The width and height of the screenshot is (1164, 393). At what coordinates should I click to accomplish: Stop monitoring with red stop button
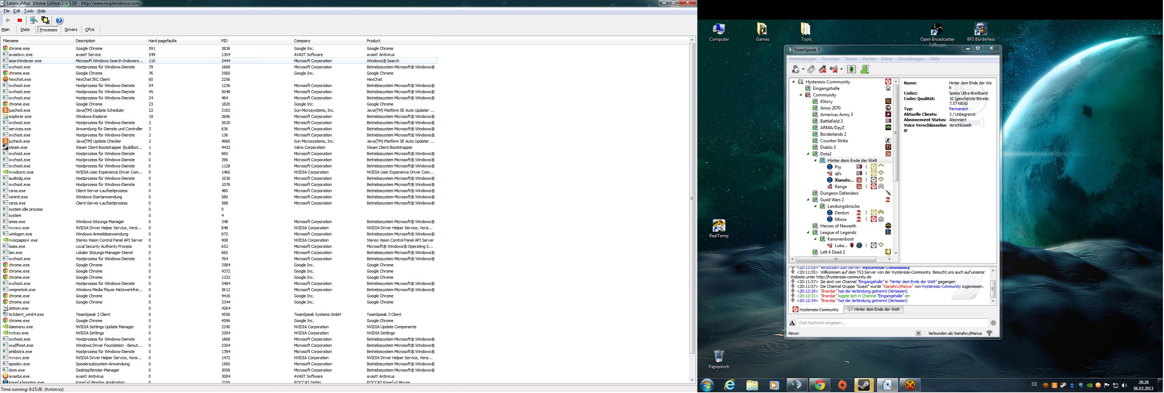(x=19, y=20)
